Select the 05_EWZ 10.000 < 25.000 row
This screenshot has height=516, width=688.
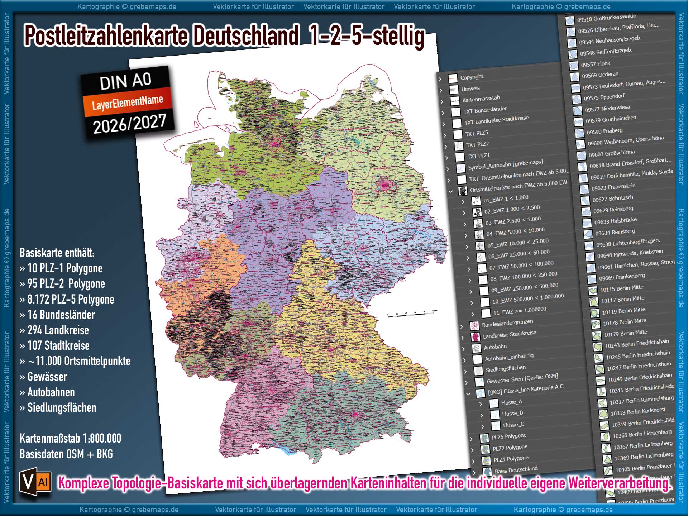517,243
